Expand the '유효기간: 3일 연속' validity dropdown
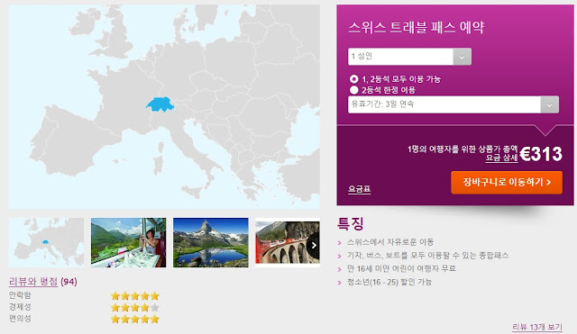This screenshot has width=577, height=334. pyautogui.click(x=453, y=104)
